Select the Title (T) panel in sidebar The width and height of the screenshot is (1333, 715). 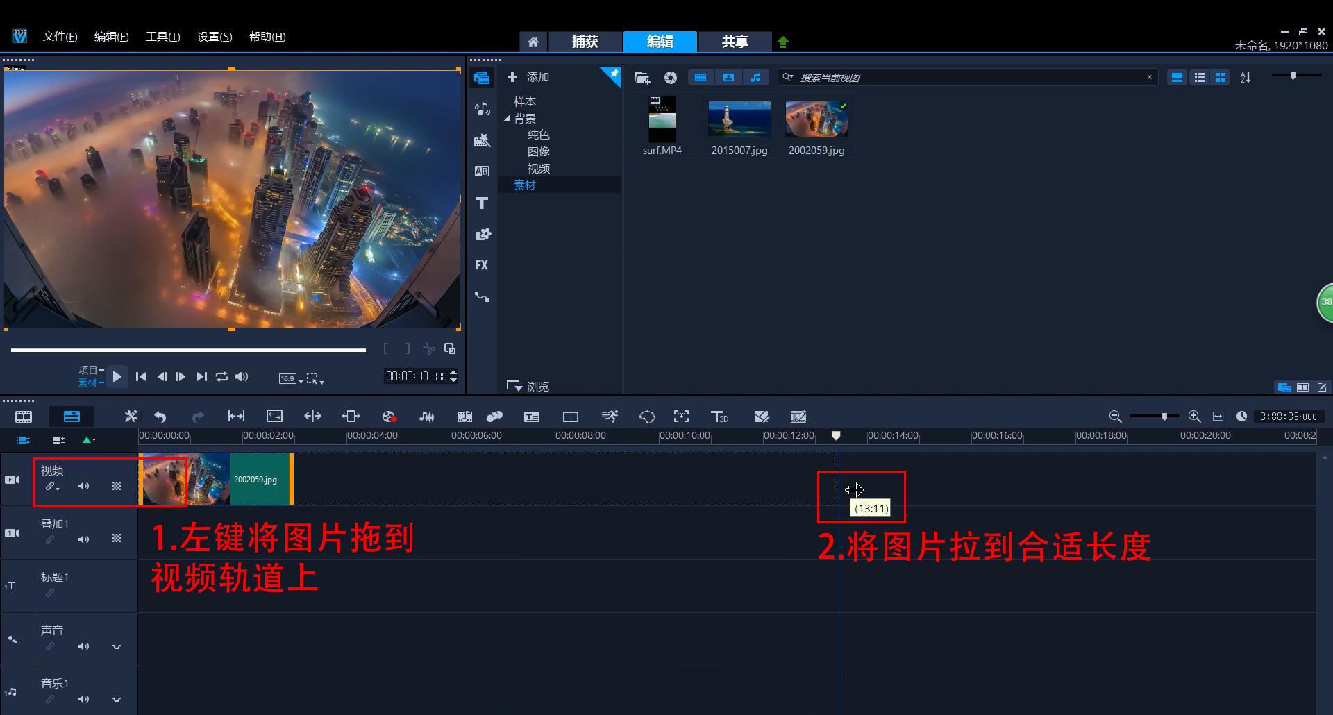point(482,203)
